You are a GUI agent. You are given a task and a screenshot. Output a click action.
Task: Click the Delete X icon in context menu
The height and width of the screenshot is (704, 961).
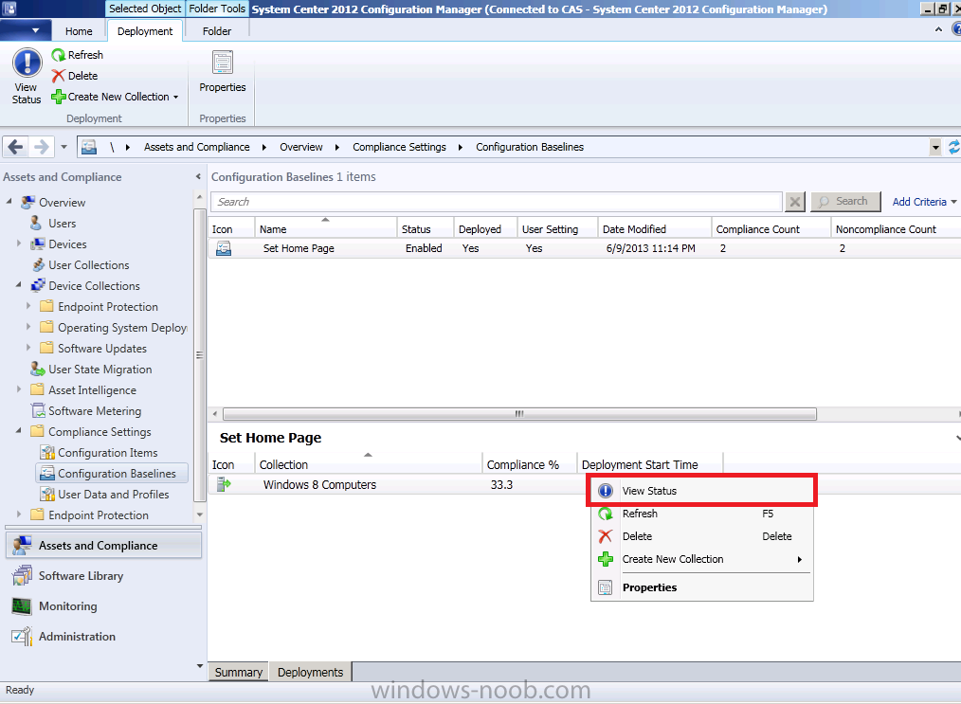pos(606,536)
